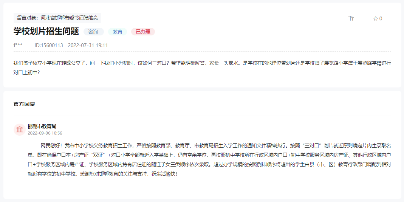Click the reply paragraph starting 网民您好
The width and height of the screenshot is (404, 202).
[209, 159]
